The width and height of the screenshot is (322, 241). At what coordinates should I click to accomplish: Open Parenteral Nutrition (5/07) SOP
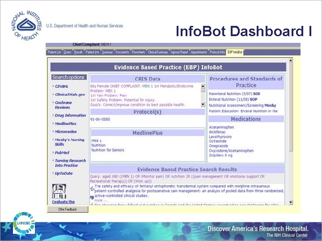pyautogui.click(x=234, y=94)
